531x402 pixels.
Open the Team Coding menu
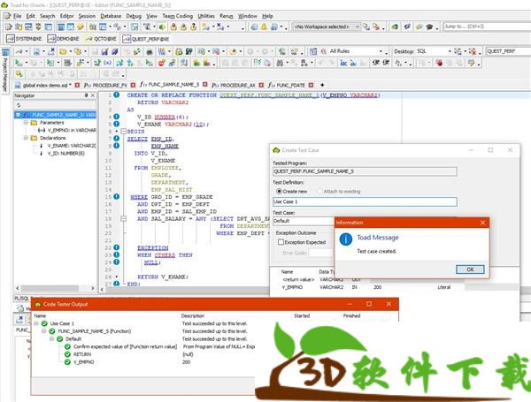pyautogui.click(x=177, y=16)
